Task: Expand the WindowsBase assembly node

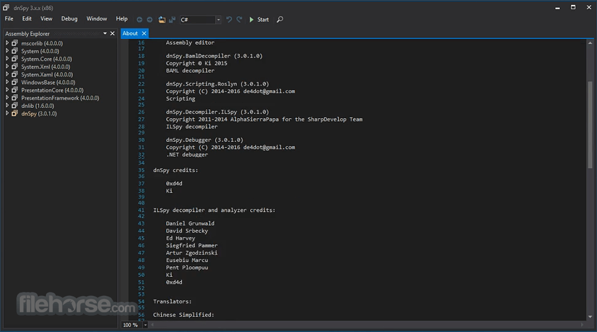Action: click(x=7, y=82)
